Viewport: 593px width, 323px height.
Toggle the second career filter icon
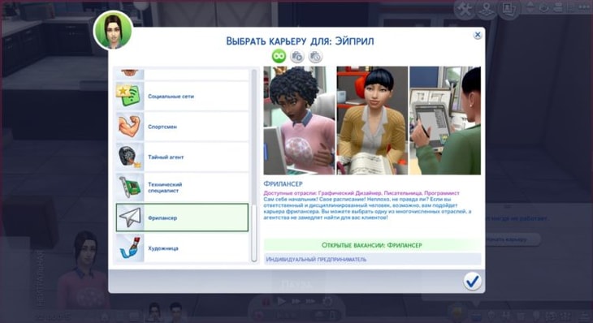pos(297,57)
